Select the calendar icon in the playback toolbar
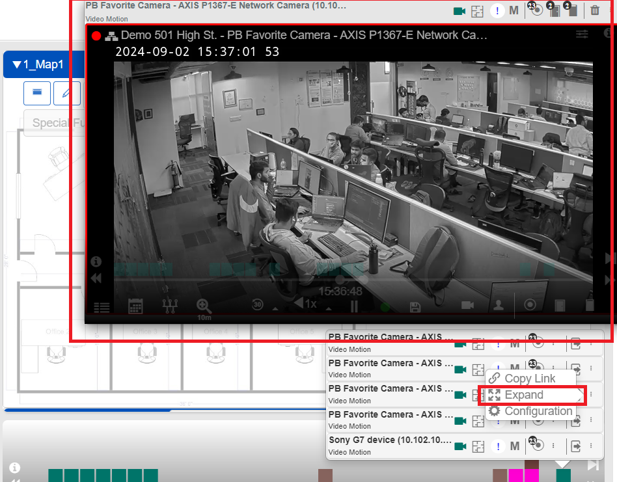The width and height of the screenshot is (617, 482). 135,306
